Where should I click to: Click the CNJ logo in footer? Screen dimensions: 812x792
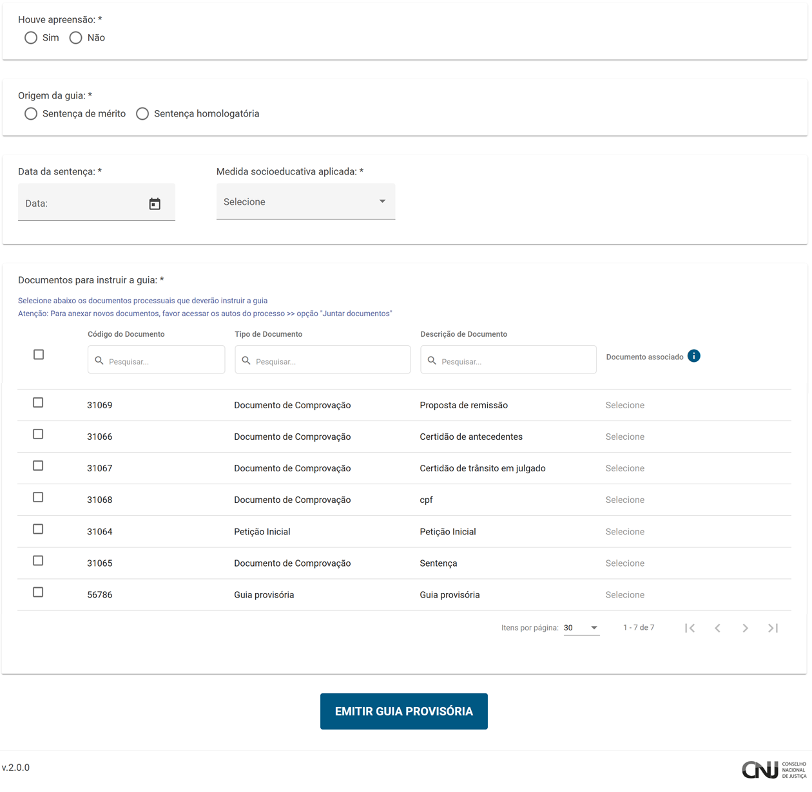(774, 769)
